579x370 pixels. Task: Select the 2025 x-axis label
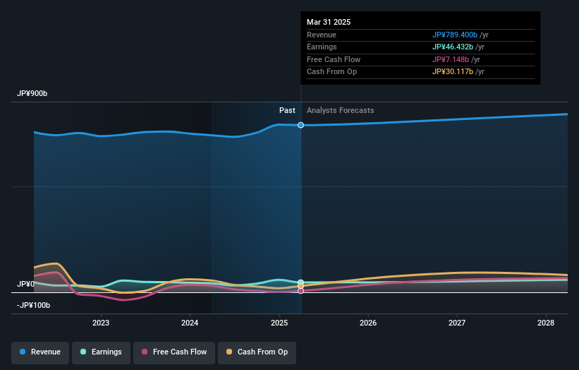tap(279, 323)
